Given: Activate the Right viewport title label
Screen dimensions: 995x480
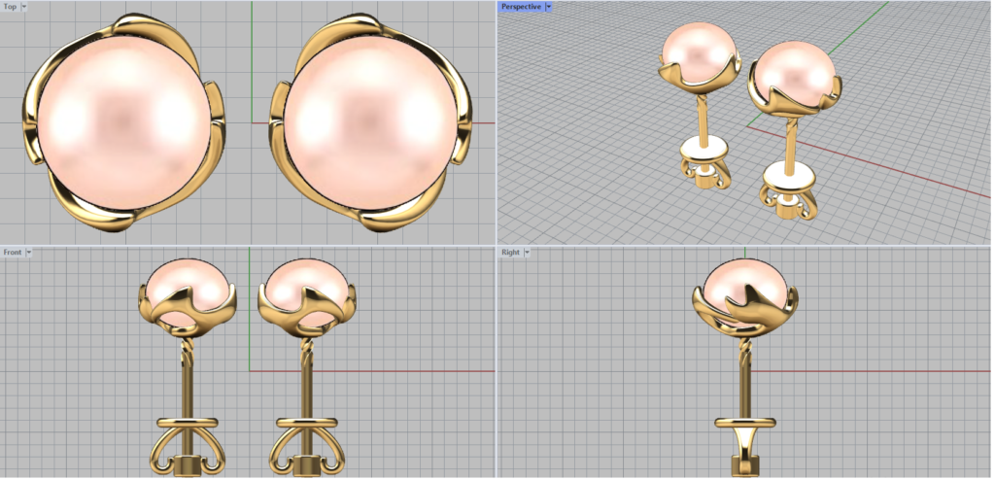Looking at the screenshot, I should [x=510, y=253].
